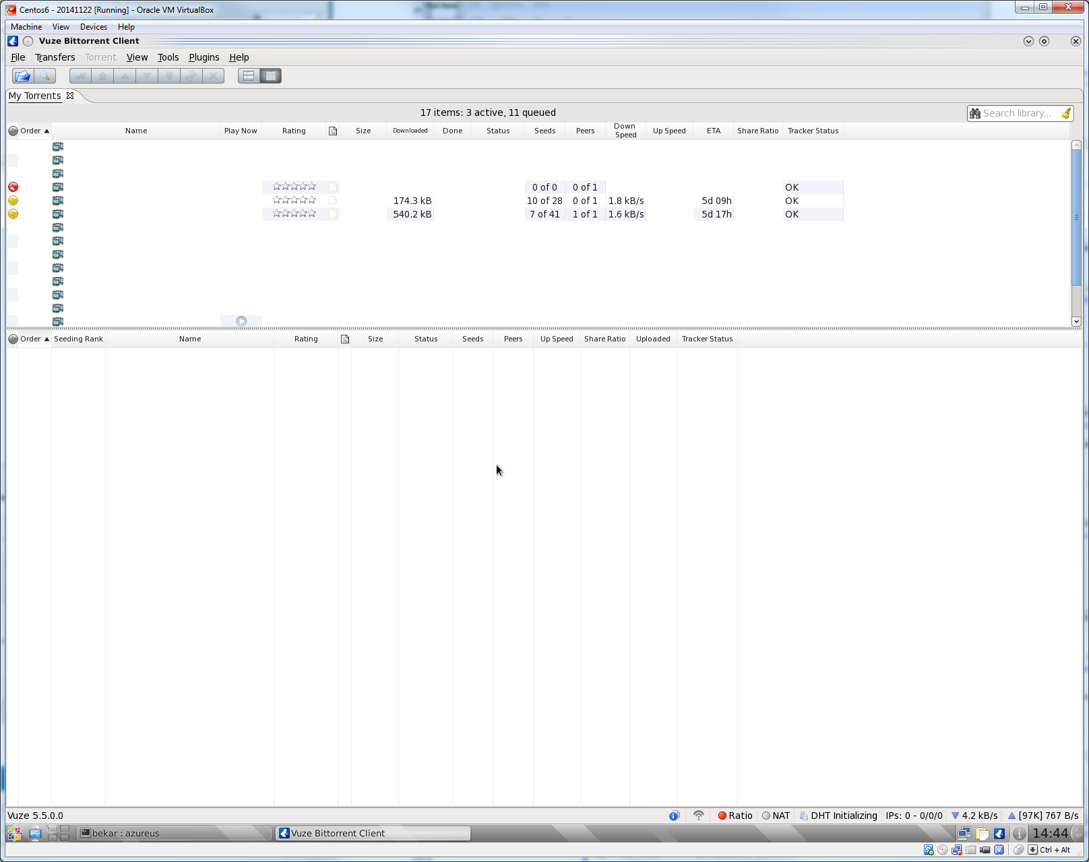Click the network monitors tray icon
1089x862 pixels.
coord(964,834)
